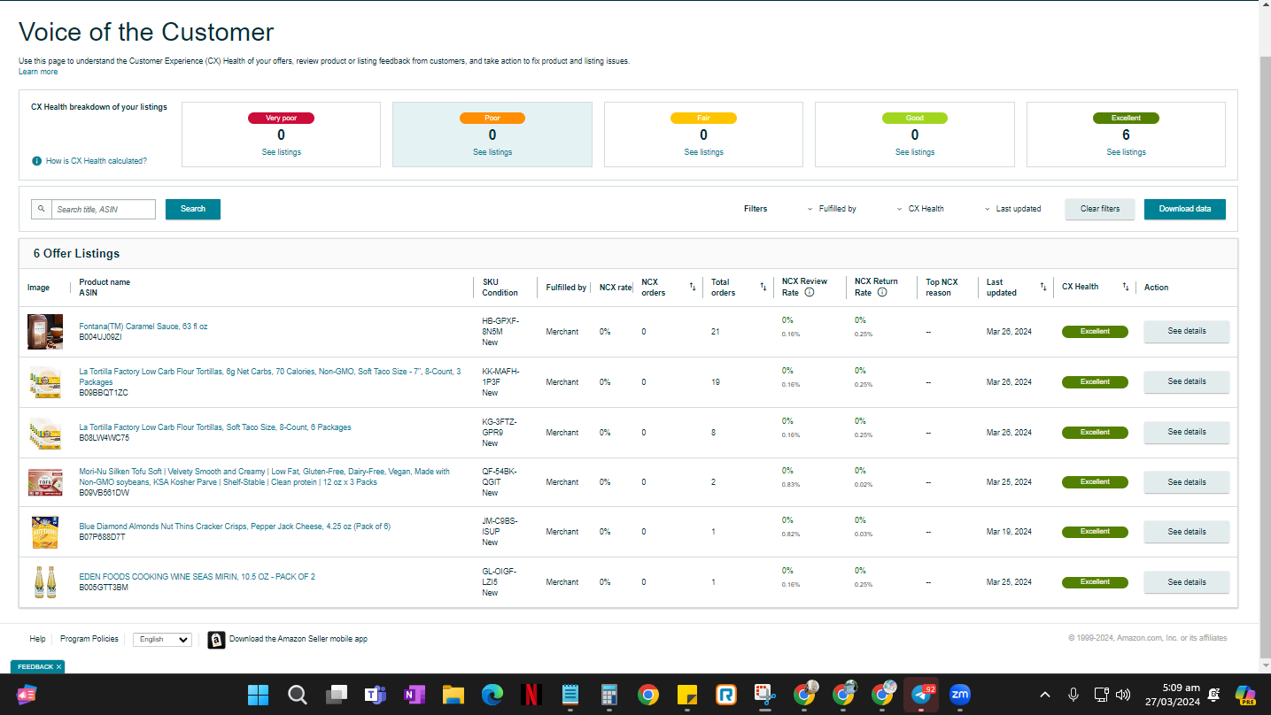Screen dimensions: 1271x715
Task: Open Blue Diamond Almonds Nut Thins link
Action: (235, 527)
